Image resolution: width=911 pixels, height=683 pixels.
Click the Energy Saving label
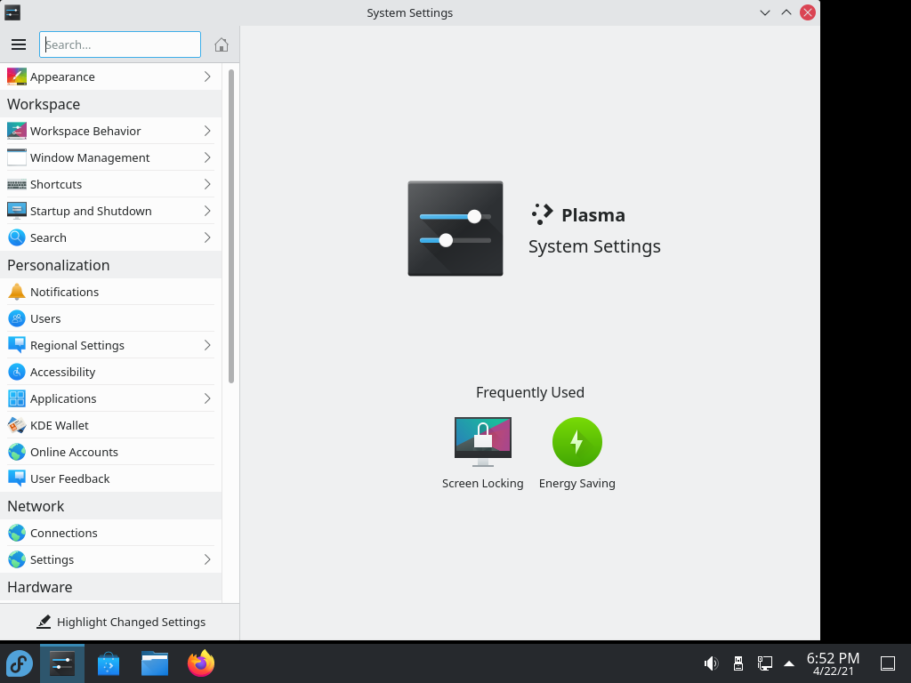pyautogui.click(x=576, y=483)
